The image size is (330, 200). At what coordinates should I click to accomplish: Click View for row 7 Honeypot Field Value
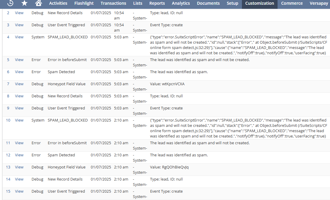click(x=19, y=84)
